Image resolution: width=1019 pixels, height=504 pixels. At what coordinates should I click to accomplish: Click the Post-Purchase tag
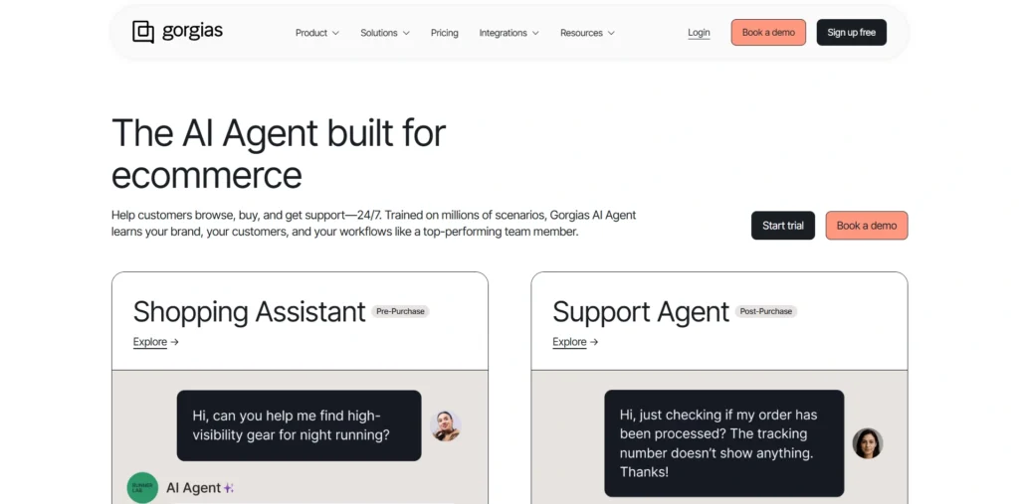(765, 311)
